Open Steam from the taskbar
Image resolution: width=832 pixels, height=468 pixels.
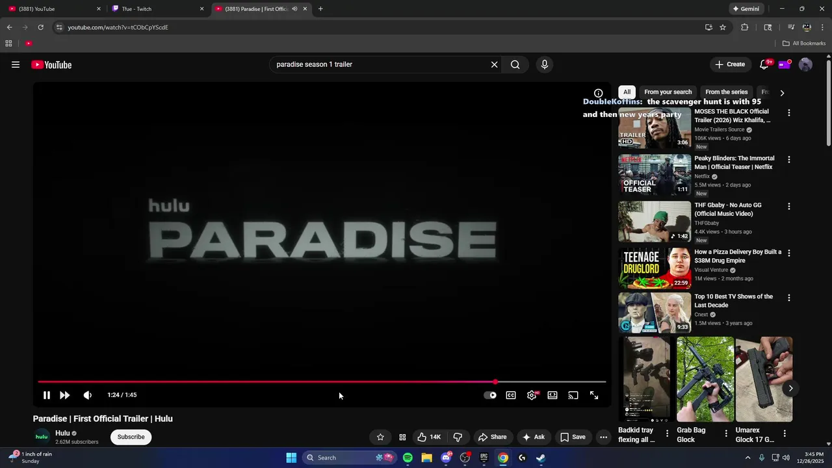pyautogui.click(x=541, y=458)
